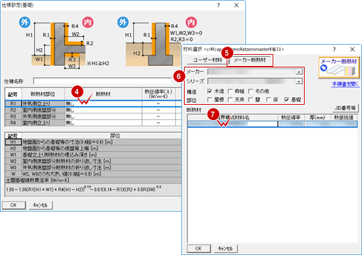
Task: Uncheck the 基礎 part checkbox
Action: point(287,99)
